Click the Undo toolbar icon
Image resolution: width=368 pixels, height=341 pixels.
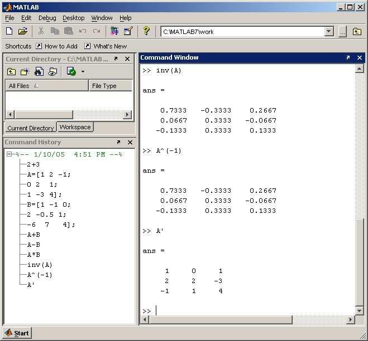point(83,31)
